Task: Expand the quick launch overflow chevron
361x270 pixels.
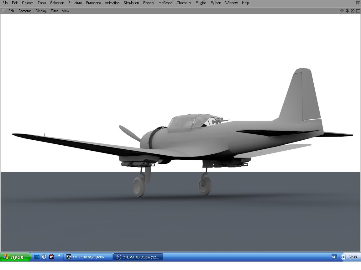Action: click(59, 255)
